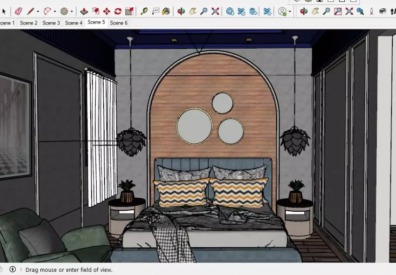Click the Instructor info icon in status bar
This screenshot has height=275, width=396.
12,269
